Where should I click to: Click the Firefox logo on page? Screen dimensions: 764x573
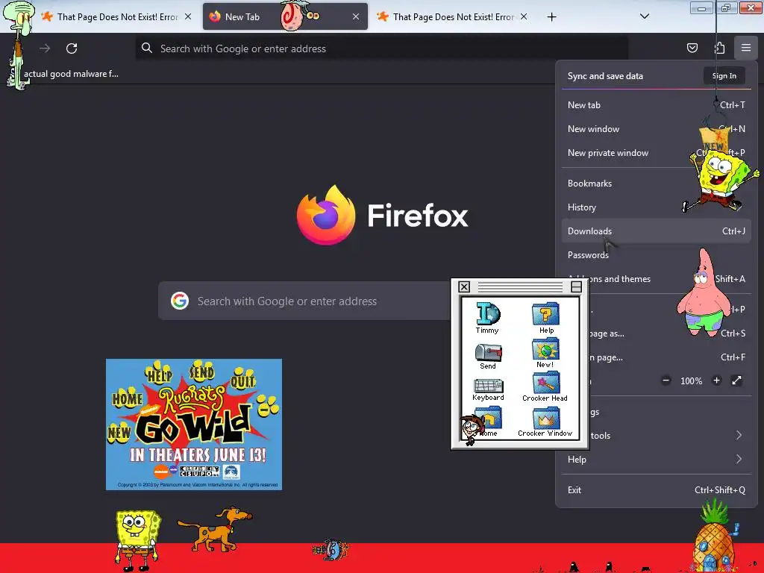326,215
